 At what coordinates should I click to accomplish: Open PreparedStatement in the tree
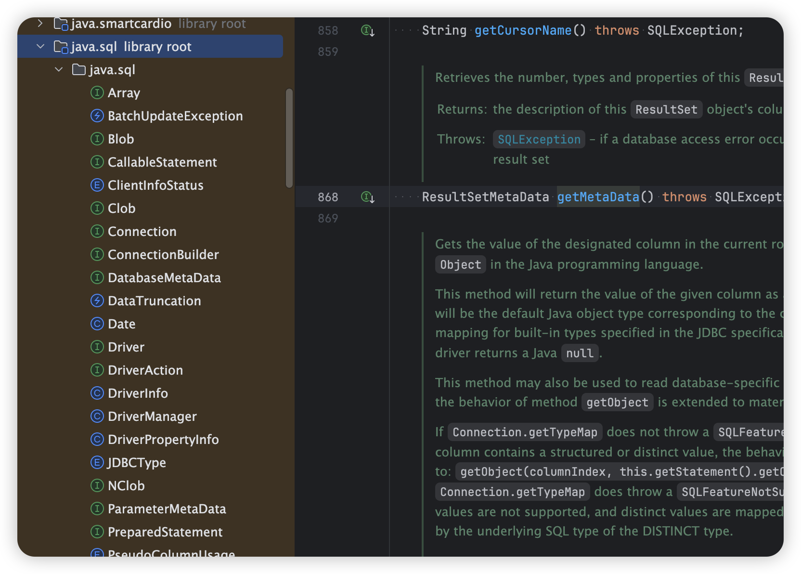[x=165, y=532]
